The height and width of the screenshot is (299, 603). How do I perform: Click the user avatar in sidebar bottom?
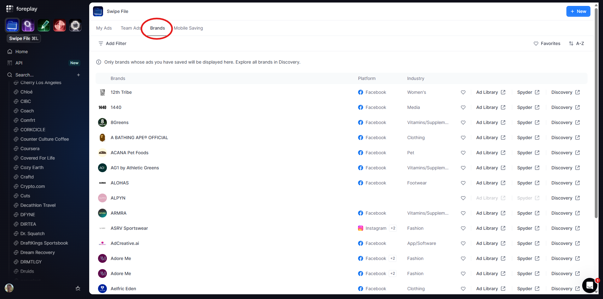[x=9, y=288]
